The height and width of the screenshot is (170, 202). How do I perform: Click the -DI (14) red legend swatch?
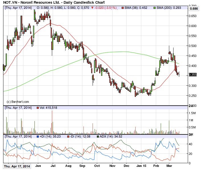pyautogui.click(x=68, y=136)
